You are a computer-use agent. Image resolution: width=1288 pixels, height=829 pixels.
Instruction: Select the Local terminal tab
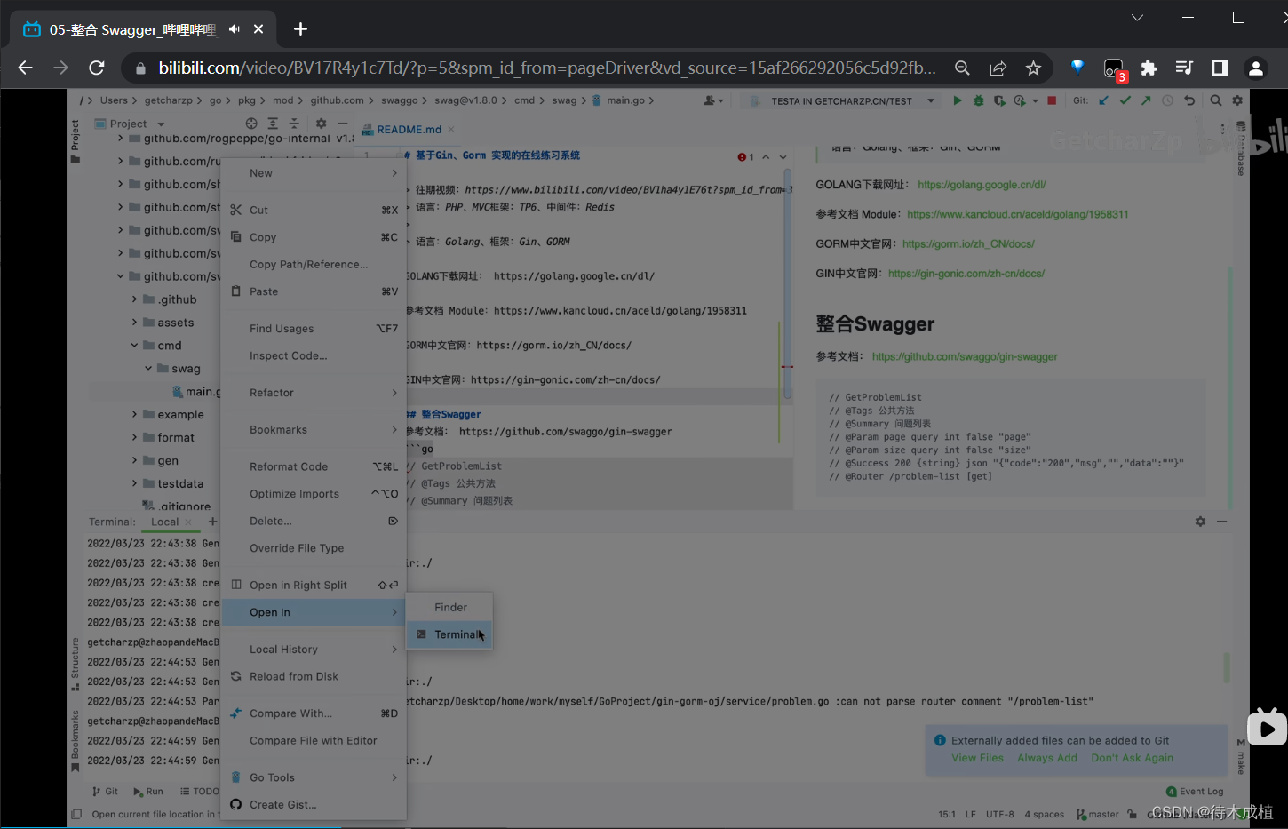tap(165, 522)
